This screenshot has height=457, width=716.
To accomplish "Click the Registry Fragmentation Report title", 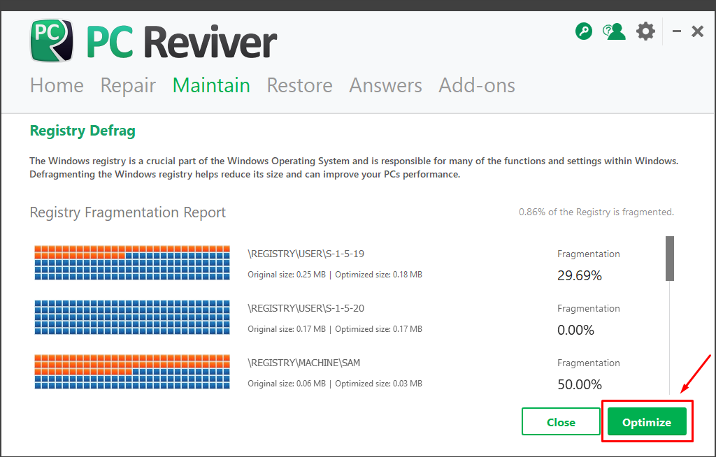I will (128, 212).
